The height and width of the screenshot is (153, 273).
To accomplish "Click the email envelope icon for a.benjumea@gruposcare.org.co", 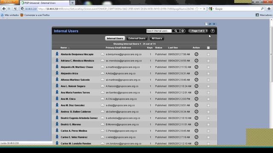I will pos(102,54).
